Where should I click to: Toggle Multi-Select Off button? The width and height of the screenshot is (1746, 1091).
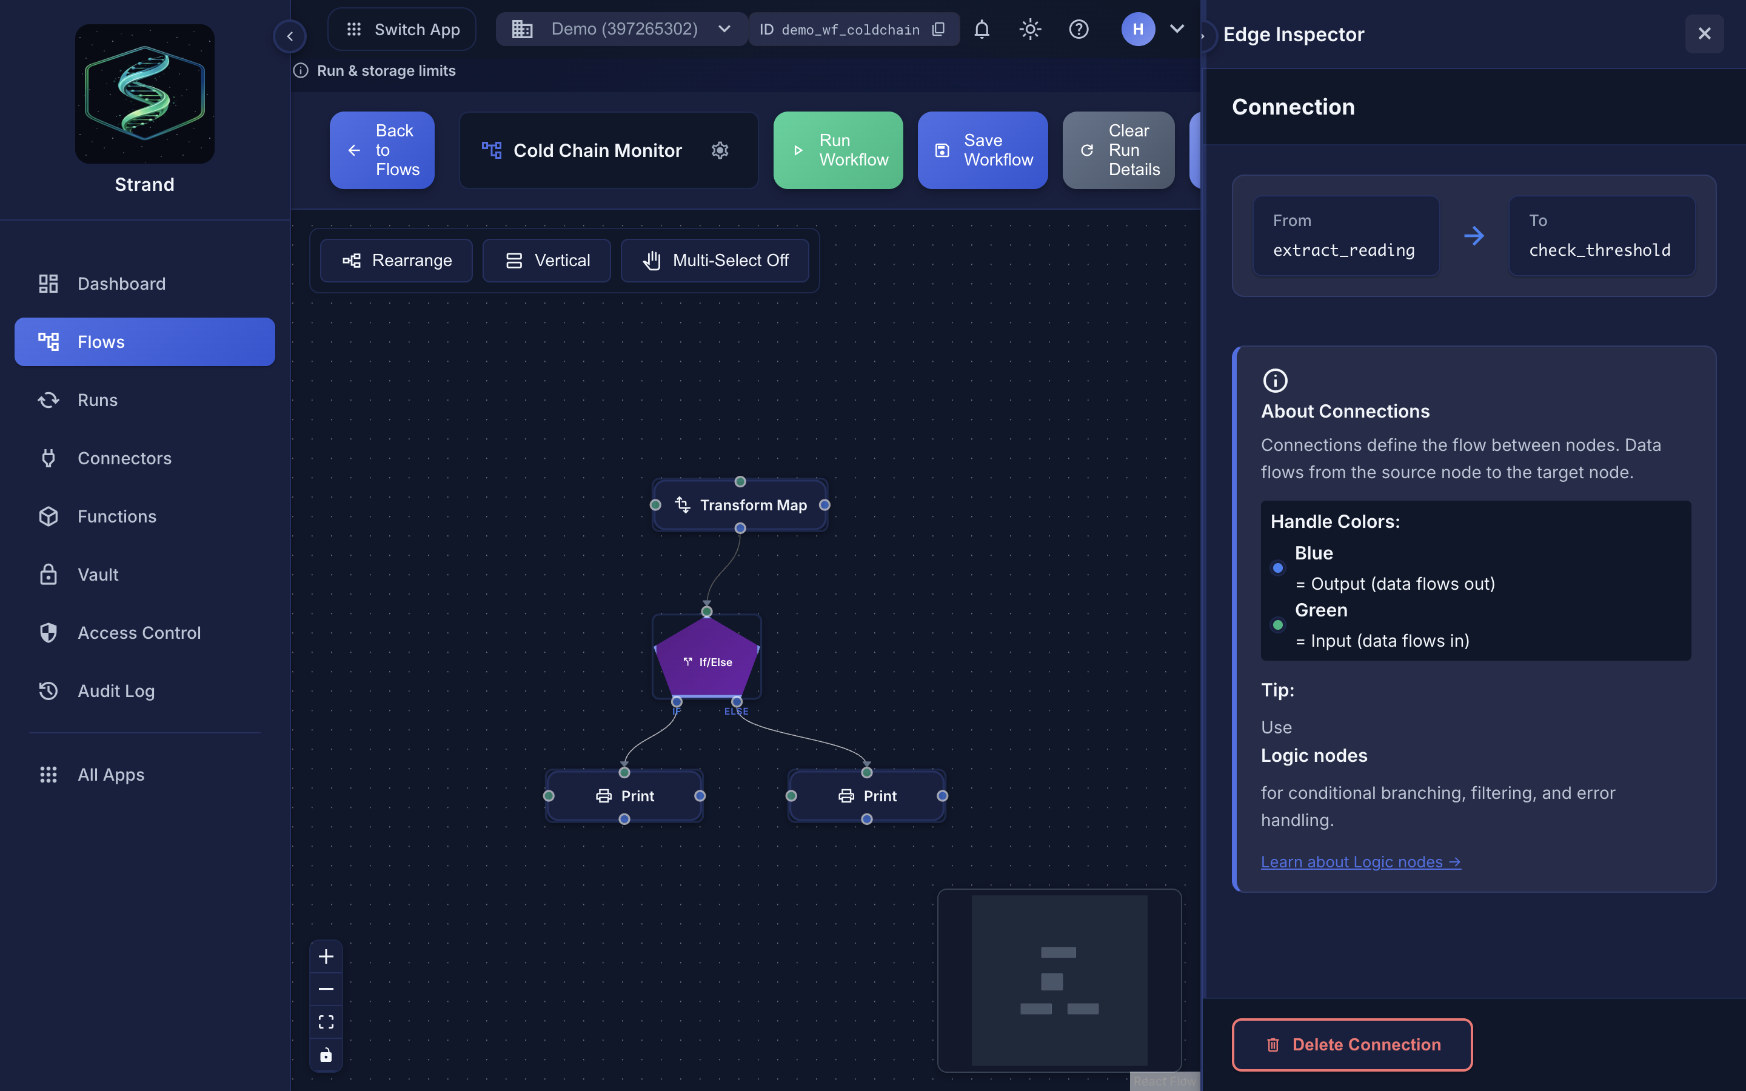click(715, 261)
